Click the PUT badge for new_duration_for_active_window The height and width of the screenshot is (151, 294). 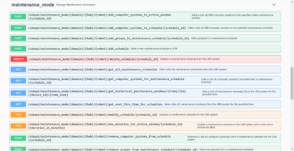point(18,126)
